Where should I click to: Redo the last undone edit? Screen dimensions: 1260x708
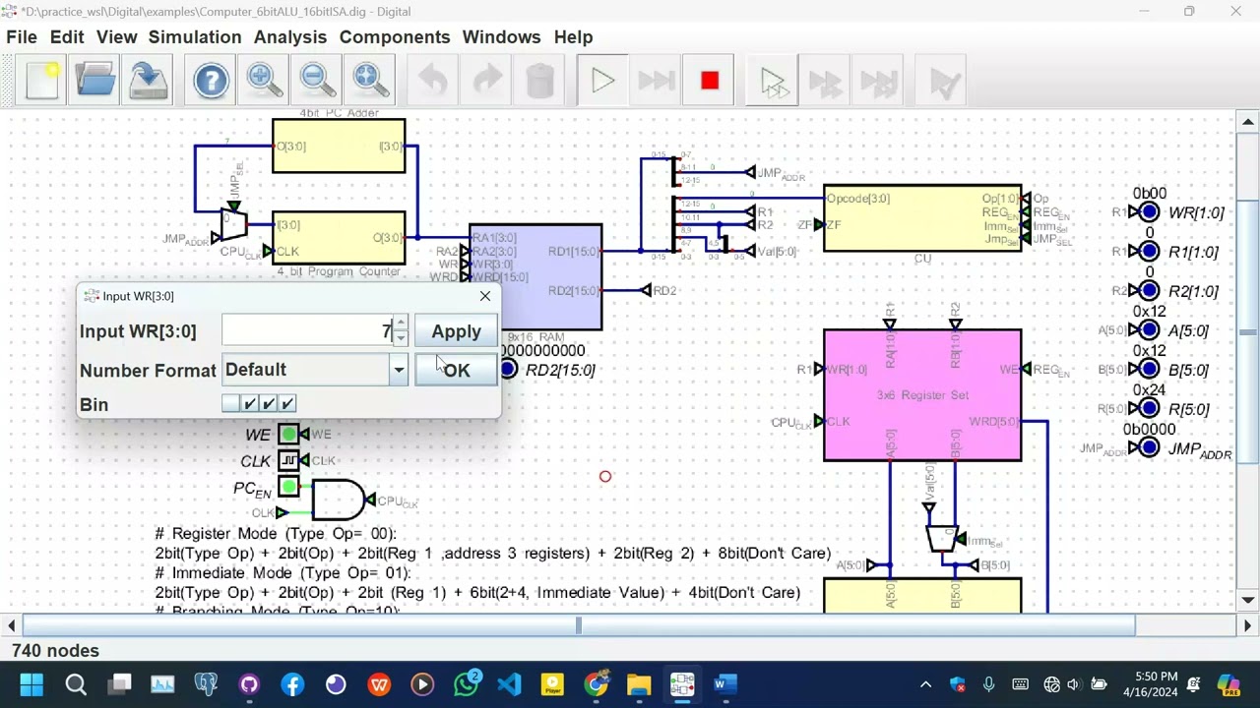point(486,81)
